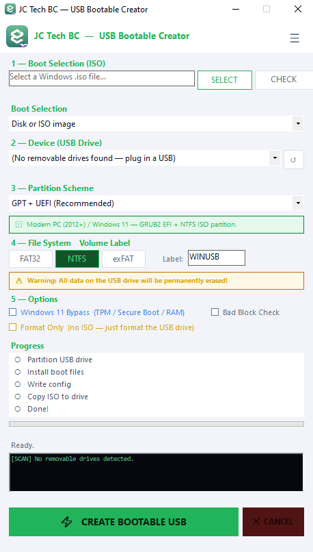
Task: Click the SELECT ISO button
Action: click(225, 80)
